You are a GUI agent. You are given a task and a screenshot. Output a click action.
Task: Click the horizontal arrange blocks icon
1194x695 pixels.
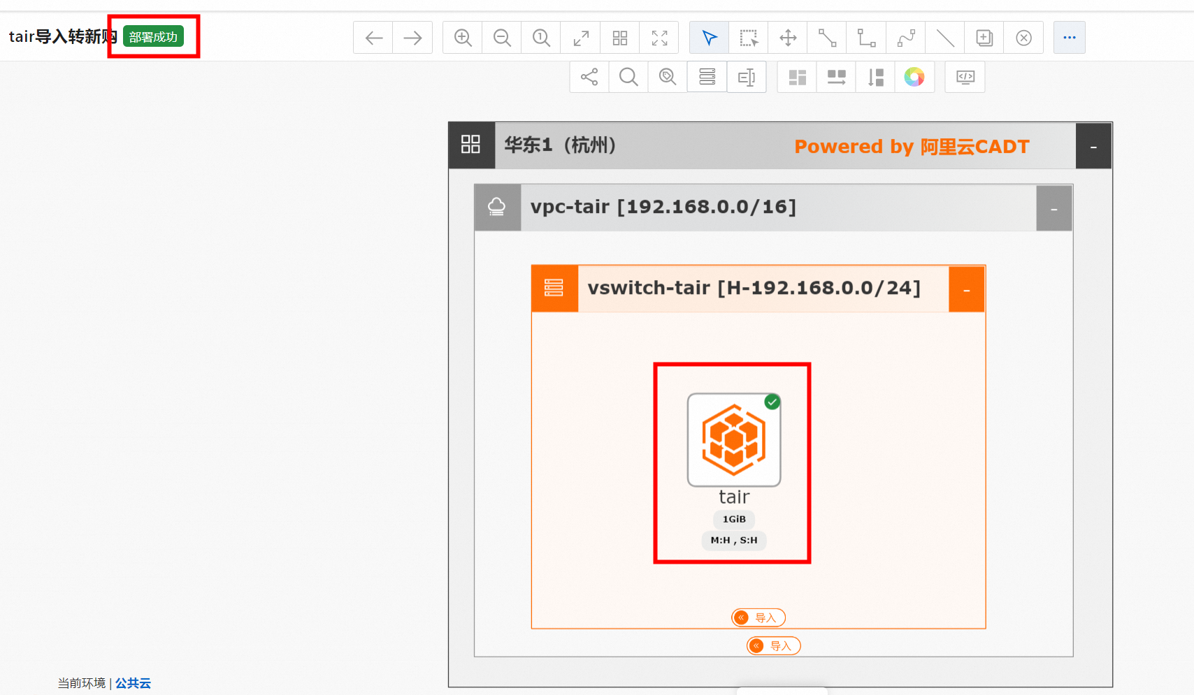pyautogui.click(x=836, y=77)
